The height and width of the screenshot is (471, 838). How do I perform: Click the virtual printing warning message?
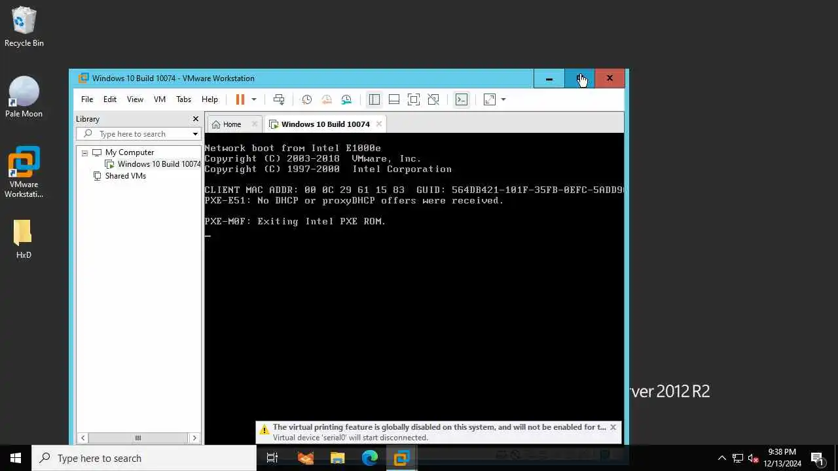[x=439, y=427]
